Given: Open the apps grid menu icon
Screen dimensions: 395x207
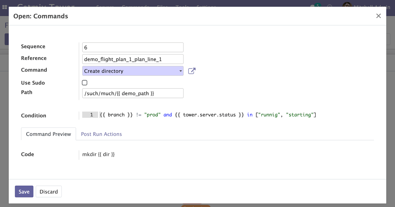Looking at the screenshot, I should [x=5, y=7].
